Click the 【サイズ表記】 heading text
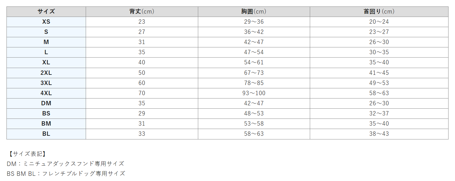The image size is (455, 181). pyautogui.click(x=27, y=154)
